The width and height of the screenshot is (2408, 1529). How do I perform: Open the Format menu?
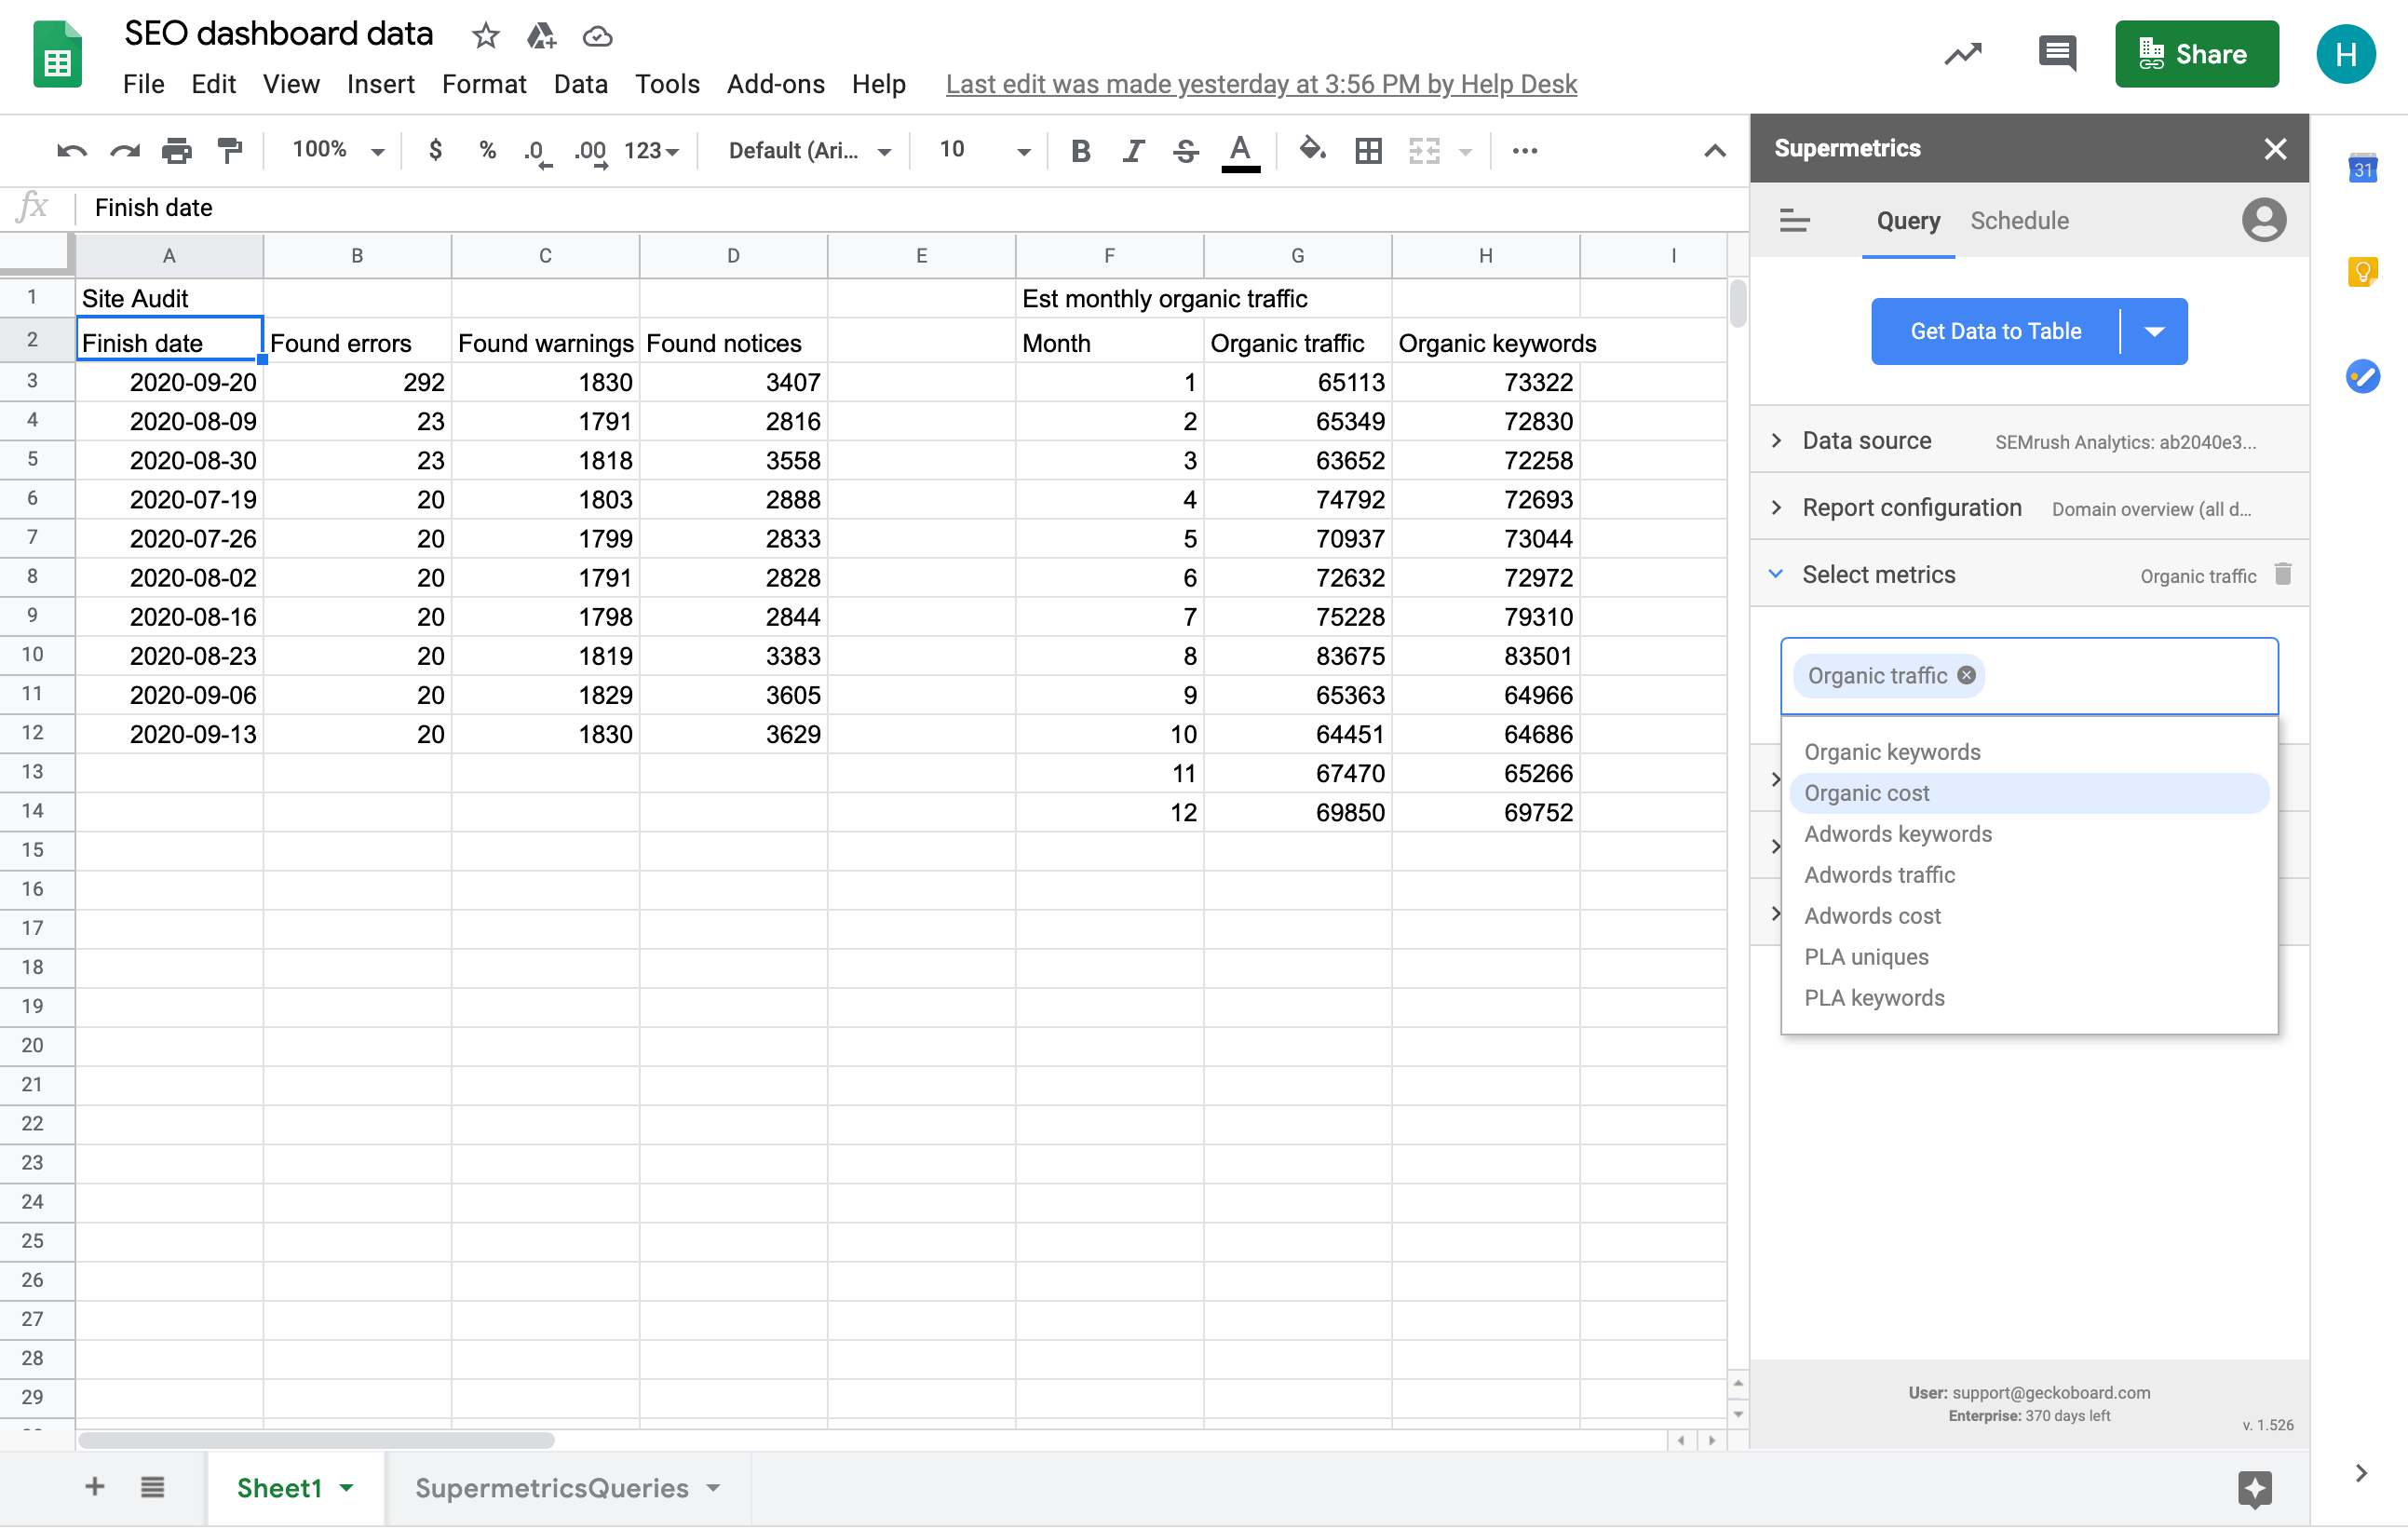coord(484,84)
